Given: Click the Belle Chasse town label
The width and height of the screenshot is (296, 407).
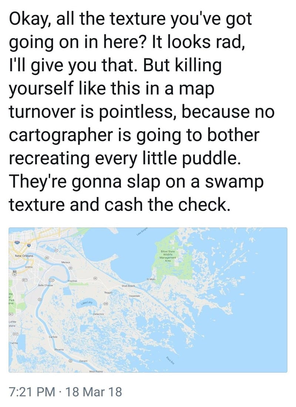Looking at the screenshot, I should pos(46,285).
